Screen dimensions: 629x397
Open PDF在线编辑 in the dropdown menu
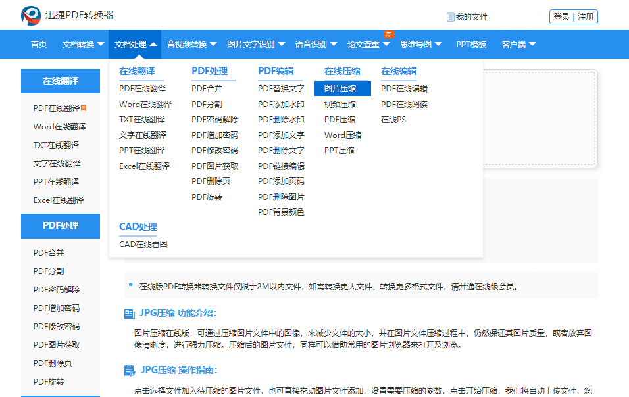coord(404,89)
